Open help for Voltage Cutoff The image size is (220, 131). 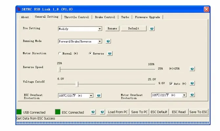[x=192, y=83]
